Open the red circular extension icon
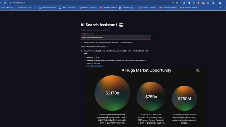The image size is (226, 127). (x=198, y=3)
